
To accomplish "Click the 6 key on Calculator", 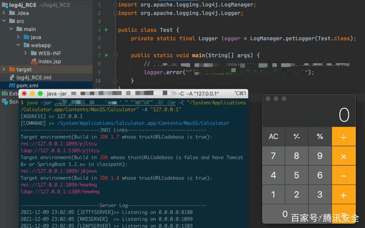I will click(x=320, y=175).
